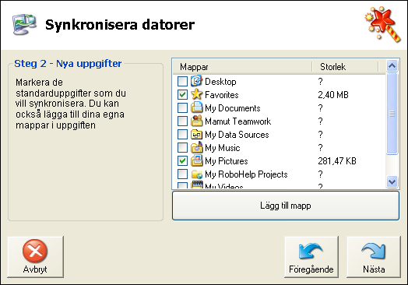Click the scroll down arrow in folder list
Screen dimensions: 408x285
pyautogui.click(x=392, y=181)
